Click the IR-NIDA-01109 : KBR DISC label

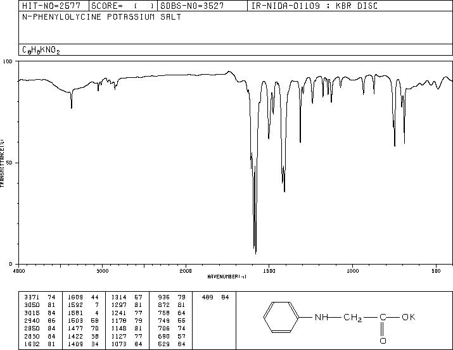coord(314,6)
